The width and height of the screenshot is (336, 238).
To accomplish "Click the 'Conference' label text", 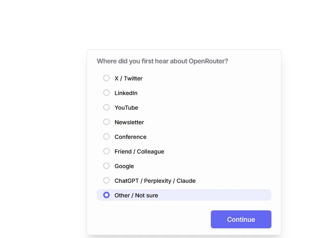I will [130, 137].
